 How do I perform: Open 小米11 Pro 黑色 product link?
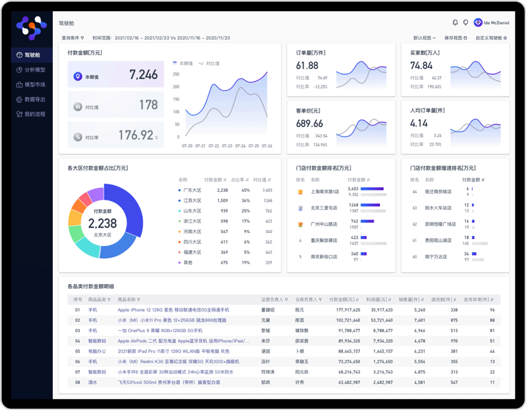pos(172,320)
